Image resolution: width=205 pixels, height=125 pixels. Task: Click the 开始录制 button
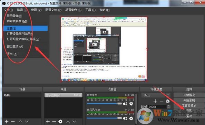189,100
